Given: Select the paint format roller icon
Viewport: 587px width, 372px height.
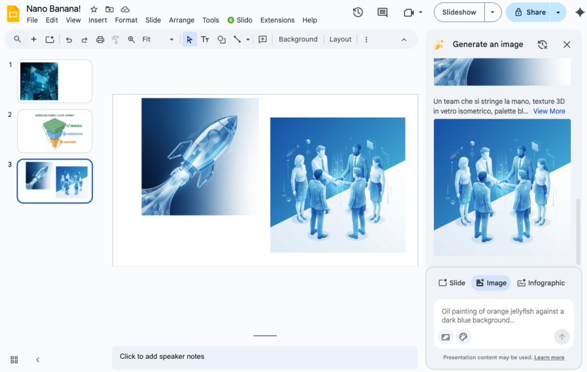Looking at the screenshot, I should (x=116, y=40).
